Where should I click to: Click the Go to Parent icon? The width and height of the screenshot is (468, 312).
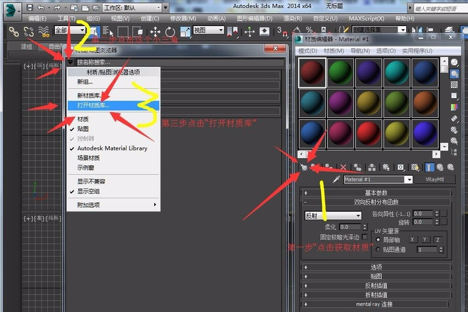440,167
